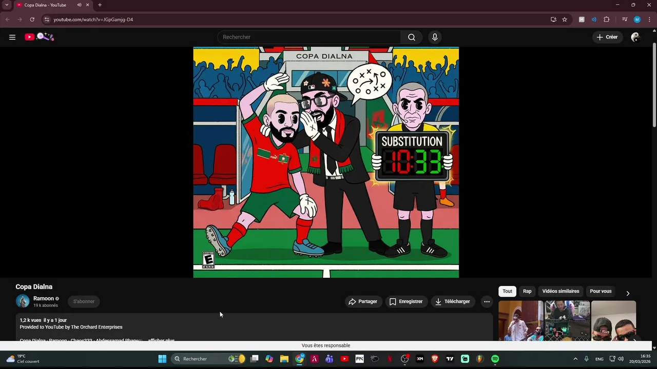The image size is (657, 369).
Task: Open a new Chrome tab
Action: (100, 5)
